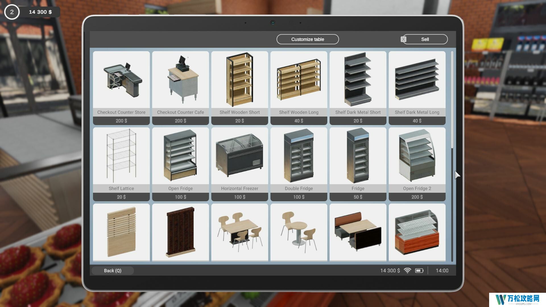Click the furniture list scrollbar
546x307 pixels.
point(452,99)
